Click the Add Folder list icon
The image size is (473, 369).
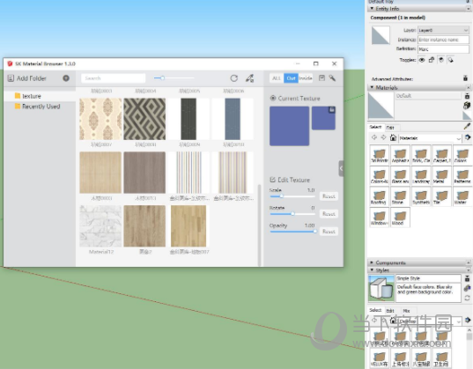pos(11,78)
